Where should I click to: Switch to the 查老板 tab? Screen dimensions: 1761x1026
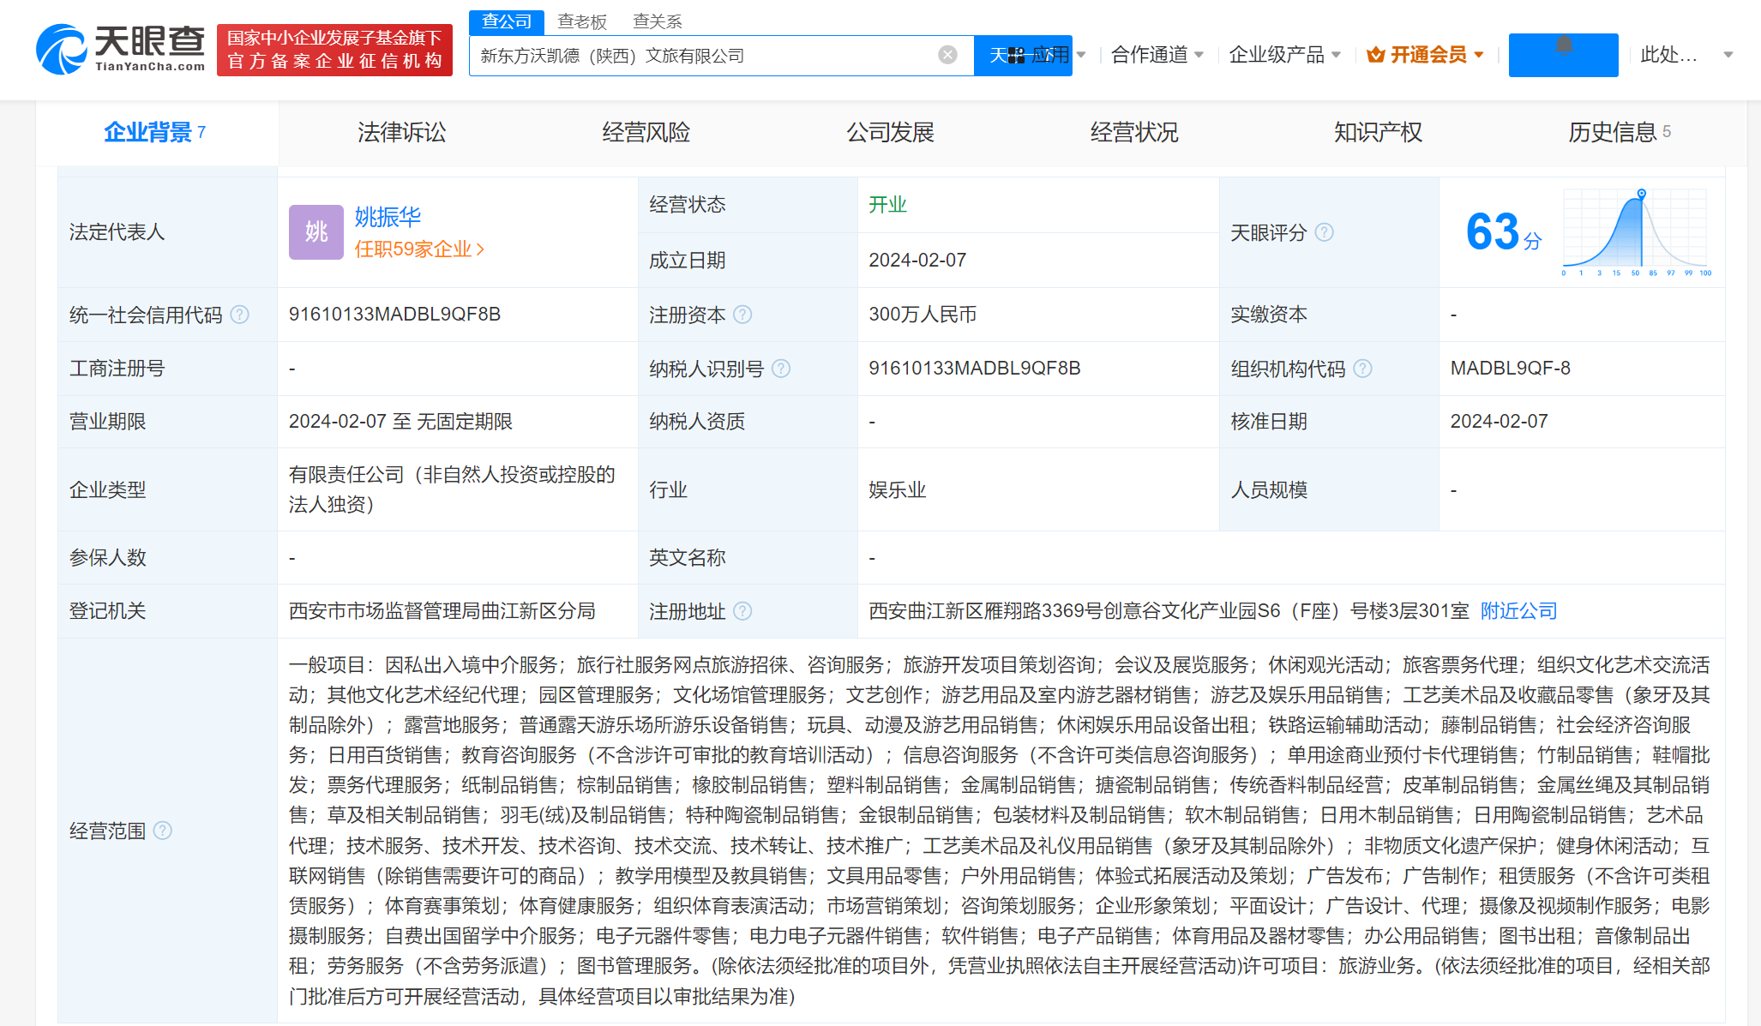(580, 21)
